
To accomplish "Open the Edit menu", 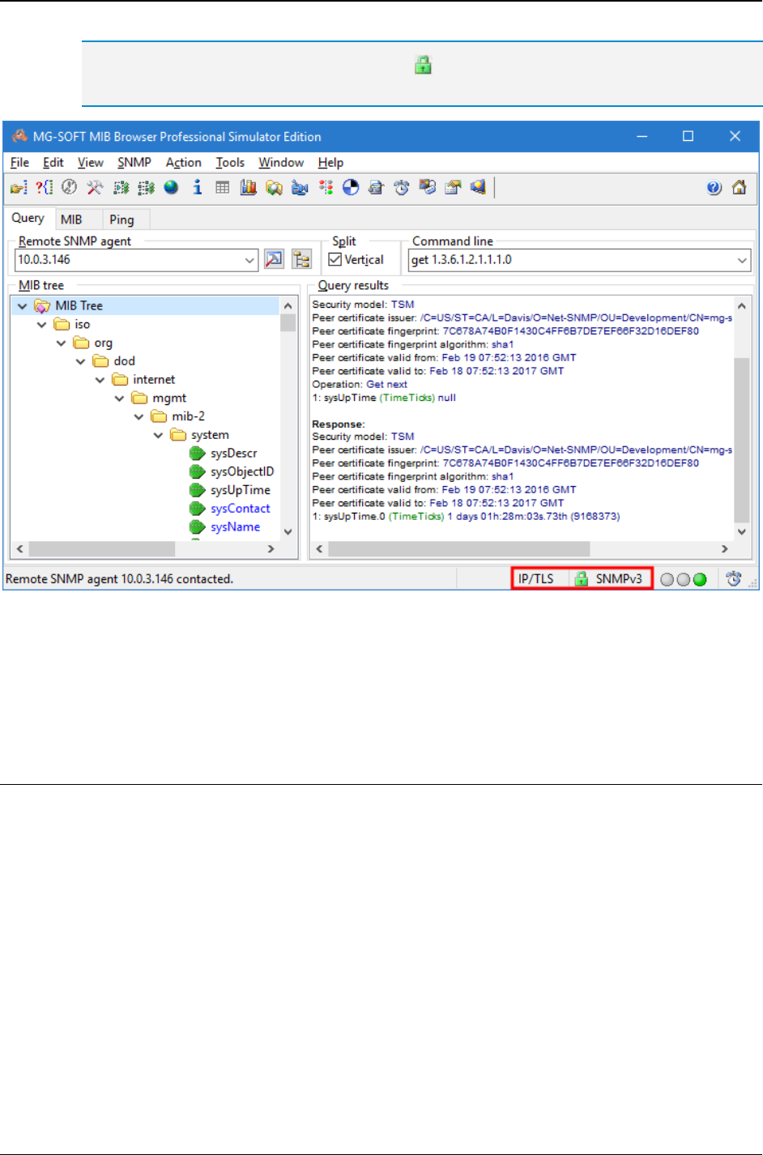I will click(53, 163).
